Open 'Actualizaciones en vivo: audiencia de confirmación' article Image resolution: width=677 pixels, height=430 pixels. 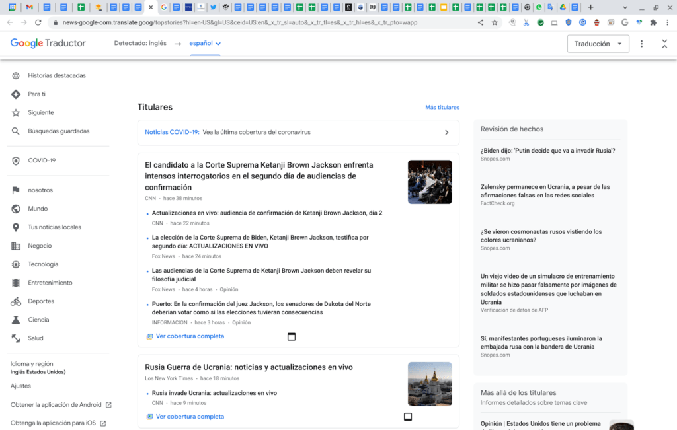tap(267, 213)
